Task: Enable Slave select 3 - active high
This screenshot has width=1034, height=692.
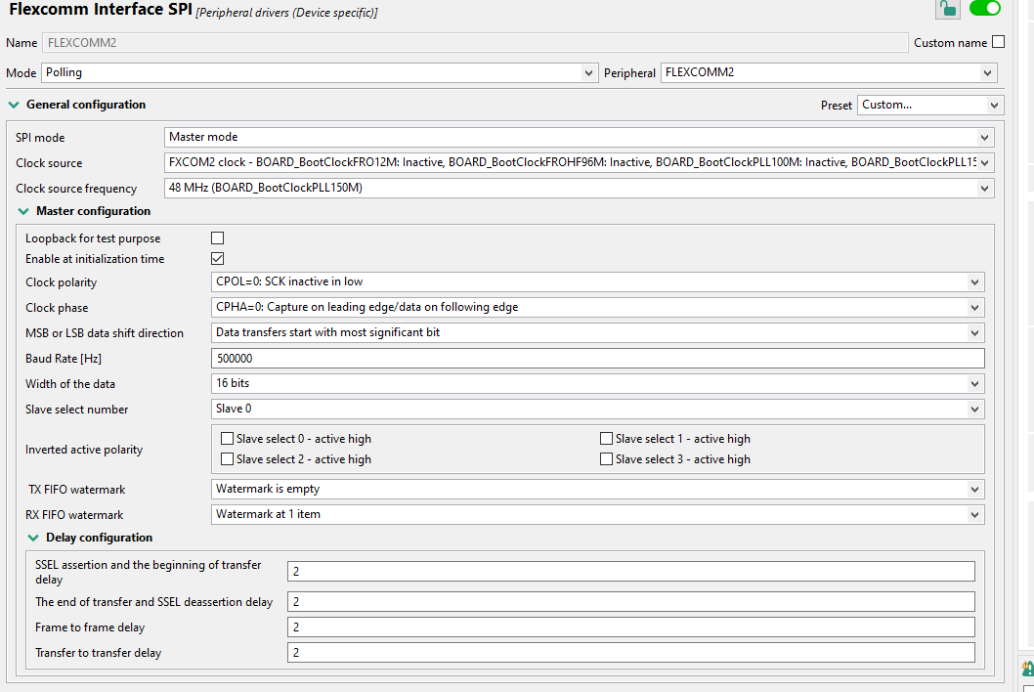Action: click(x=606, y=458)
